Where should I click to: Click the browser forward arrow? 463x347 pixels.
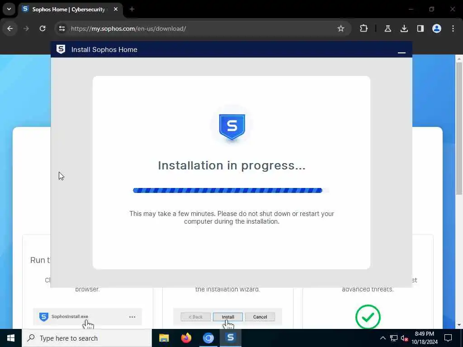tap(26, 28)
